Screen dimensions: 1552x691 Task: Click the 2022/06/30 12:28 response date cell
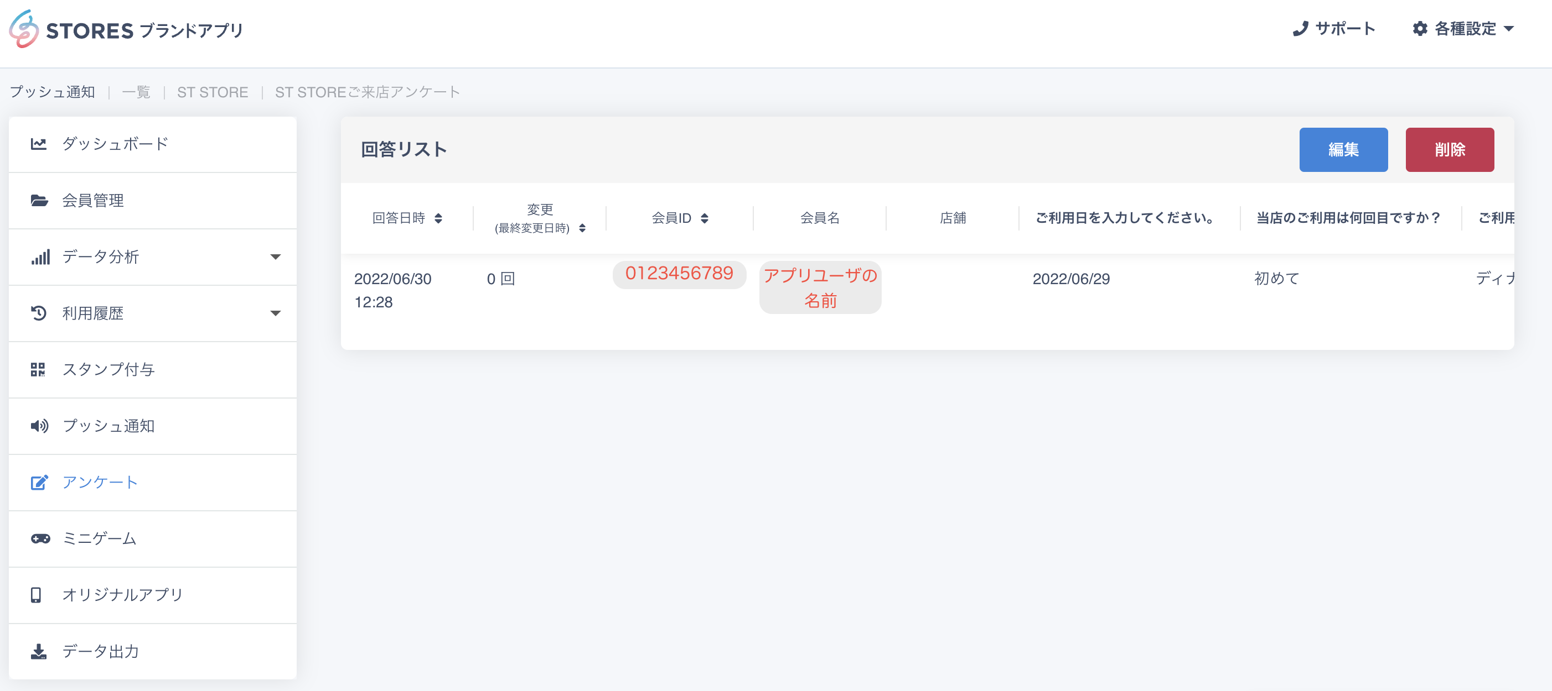393,290
